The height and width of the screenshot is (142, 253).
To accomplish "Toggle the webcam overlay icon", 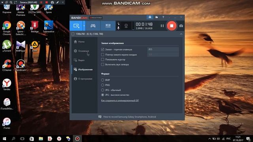I will 126,26.
